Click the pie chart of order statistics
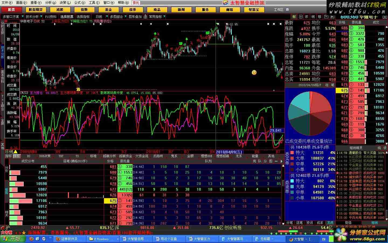Image resolution: width=388 pixels, height=243 pixels. (x=310, y=113)
